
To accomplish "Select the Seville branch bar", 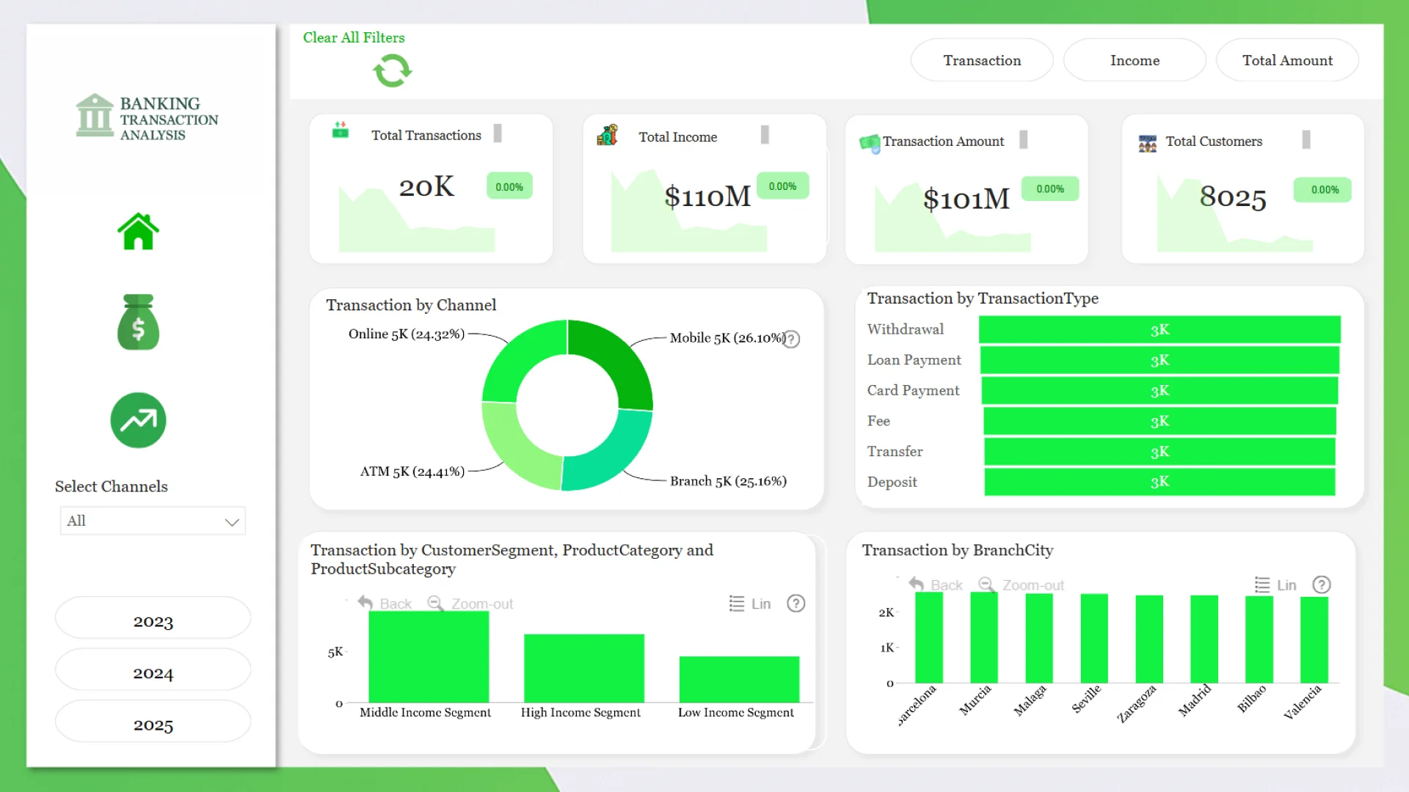I will coord(1094,638).
